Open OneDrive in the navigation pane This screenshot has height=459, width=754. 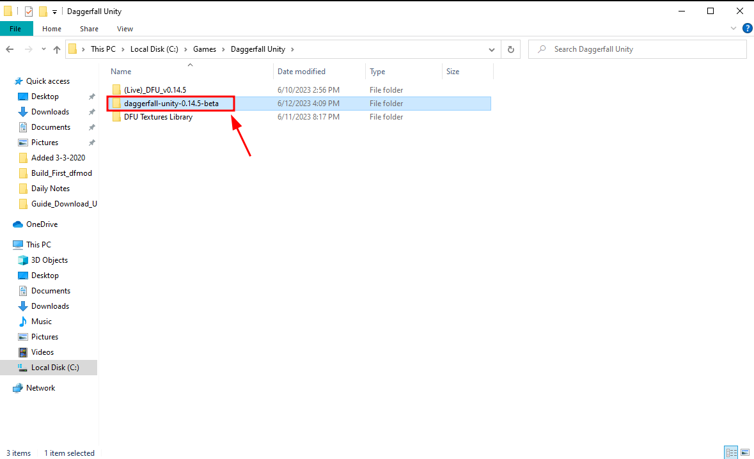tap(42, 224)
